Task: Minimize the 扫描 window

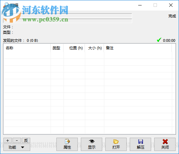Action: [140, 5]
